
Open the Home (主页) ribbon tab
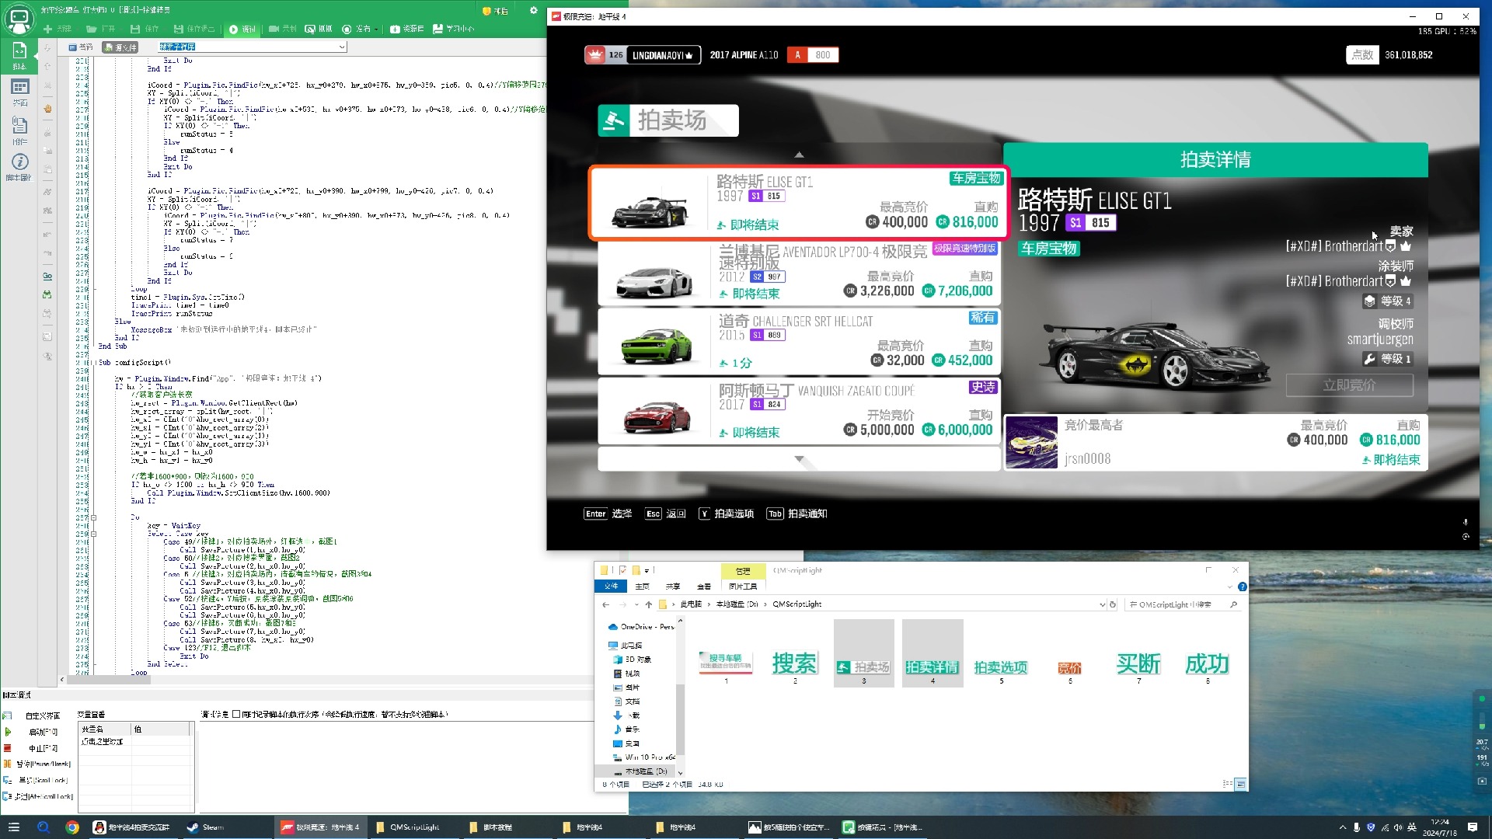(642, 587)
